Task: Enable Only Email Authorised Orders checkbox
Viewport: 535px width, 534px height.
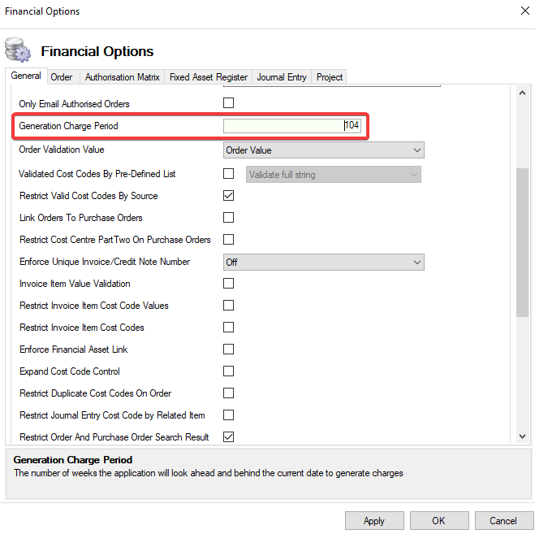Action: (x=228, y=103)
